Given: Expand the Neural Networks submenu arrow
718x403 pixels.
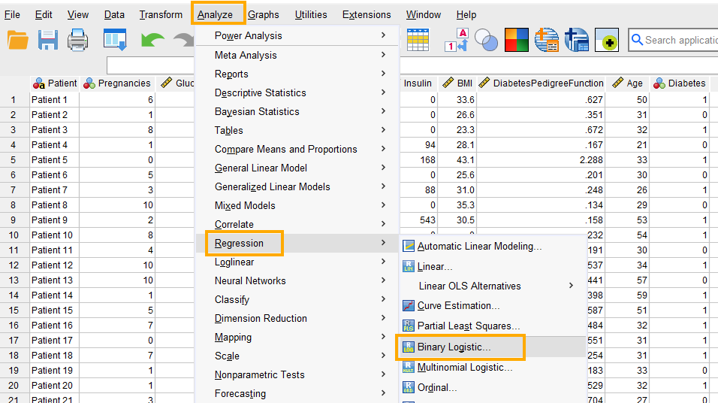Looking at the screenshot, I should [383, 280].
